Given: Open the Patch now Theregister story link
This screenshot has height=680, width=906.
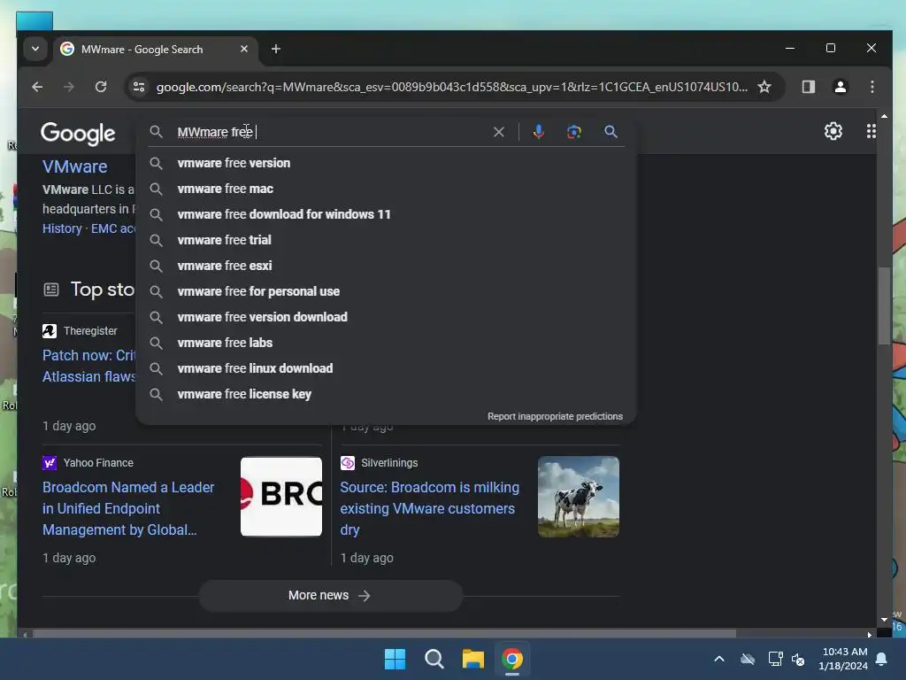Looking at the screenshot, I should pyautogui.click(x=89, y=366).
